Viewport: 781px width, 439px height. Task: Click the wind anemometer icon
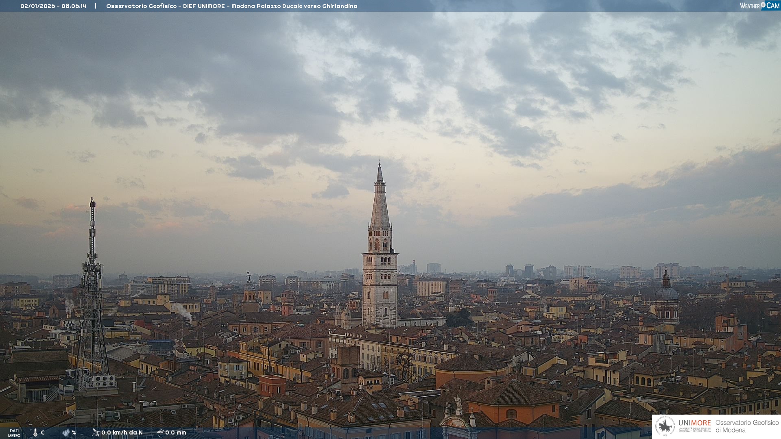(96, 432)
